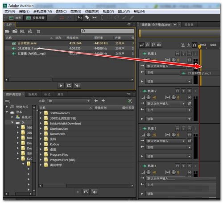Select the Program Files (x86) folder
223x203 pixels.
coord(86,160)
